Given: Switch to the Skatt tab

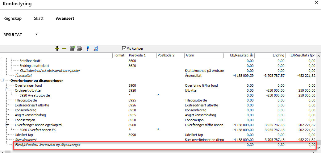Looking at the screenshot, I should 39,19.
